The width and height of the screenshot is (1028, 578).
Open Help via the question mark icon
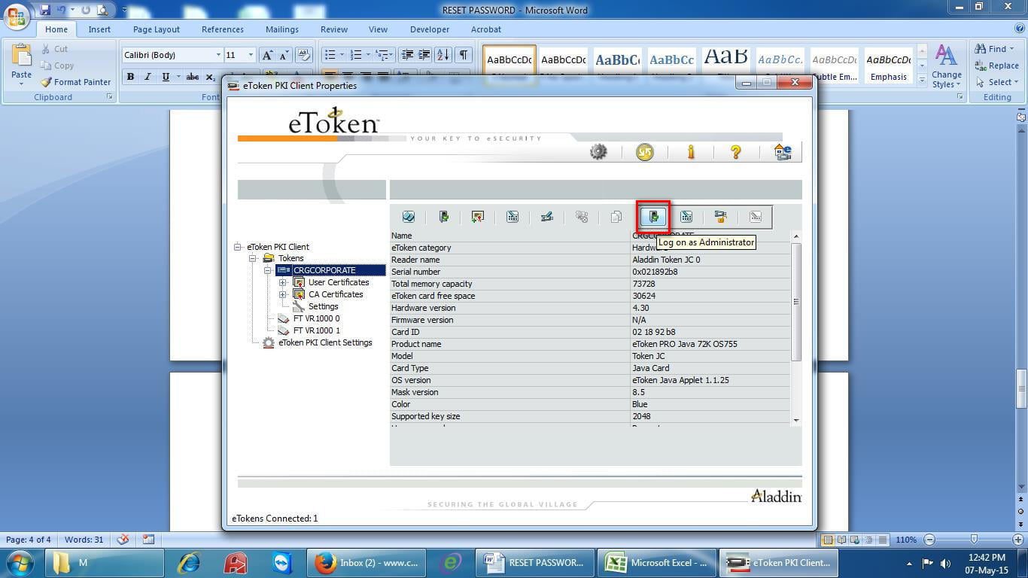735,151
